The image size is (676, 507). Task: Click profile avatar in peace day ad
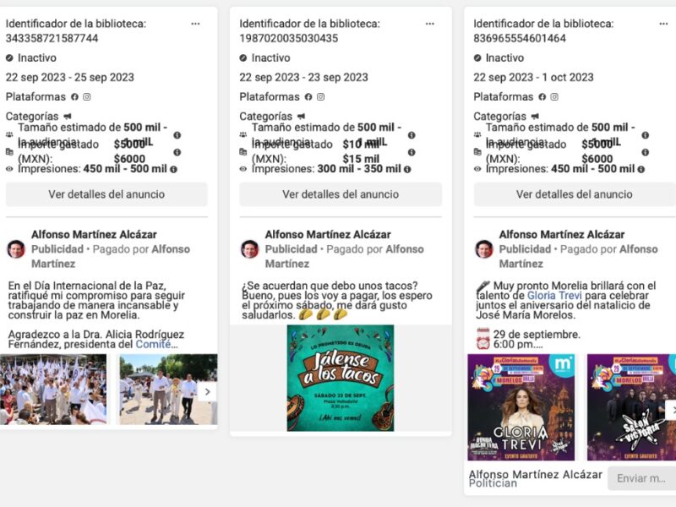pos(16,249)
